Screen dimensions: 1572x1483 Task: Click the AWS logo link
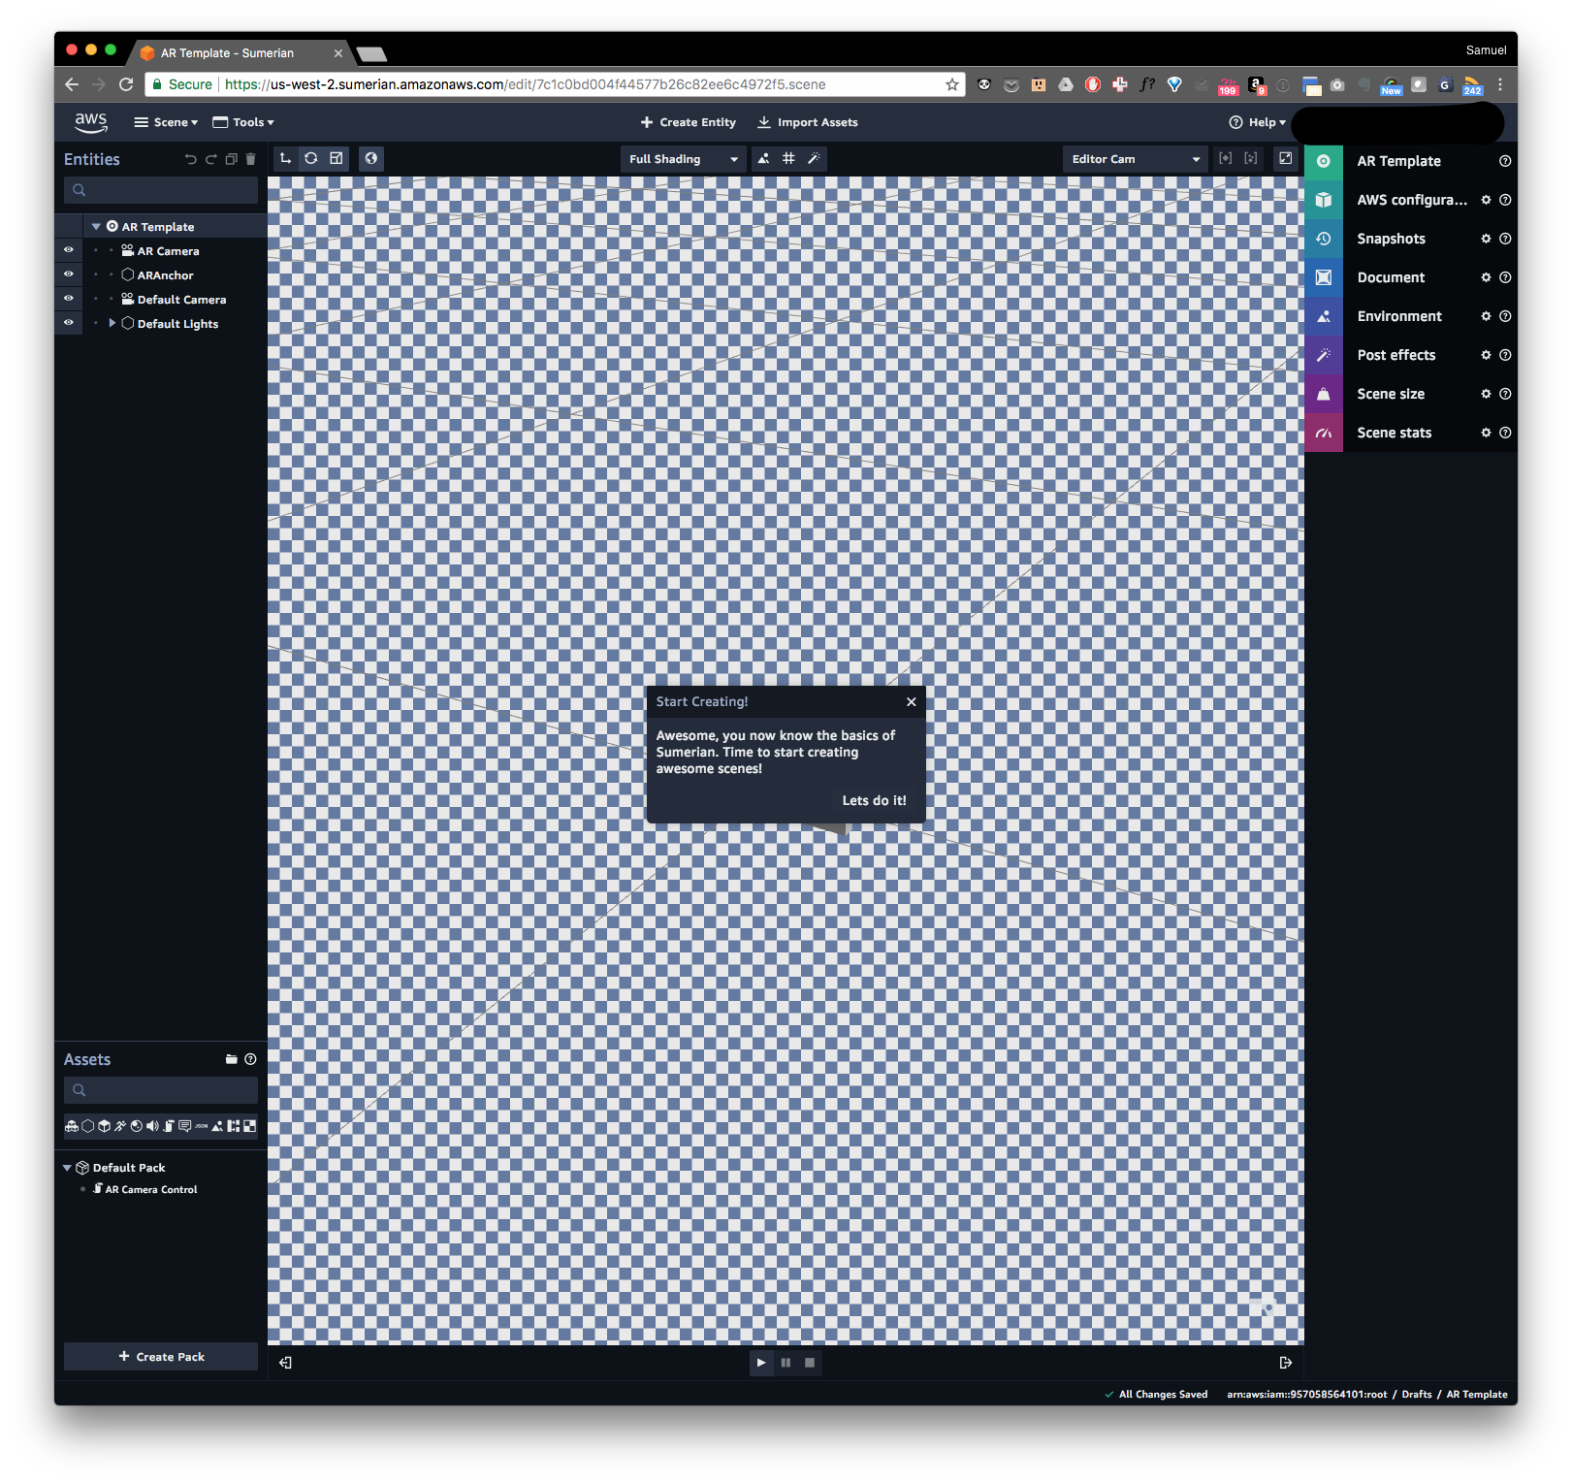(91, 121)
